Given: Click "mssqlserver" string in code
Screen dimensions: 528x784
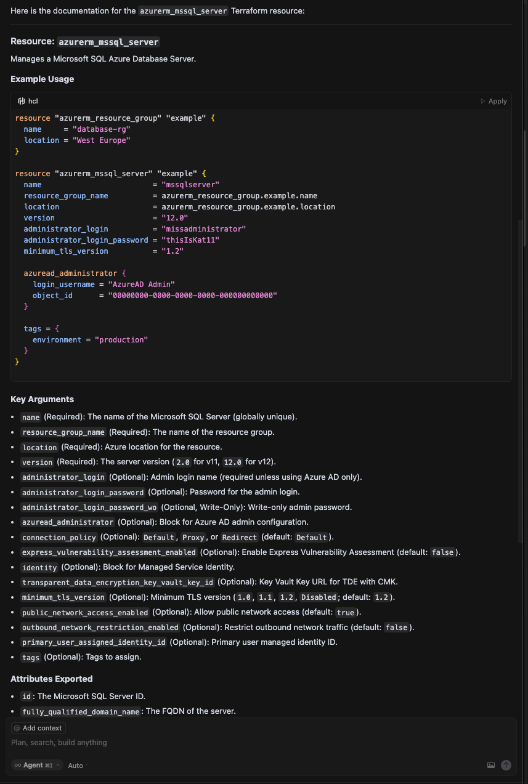Looking at the screenshot, I should pyautogui.click(x=190, y=185).
